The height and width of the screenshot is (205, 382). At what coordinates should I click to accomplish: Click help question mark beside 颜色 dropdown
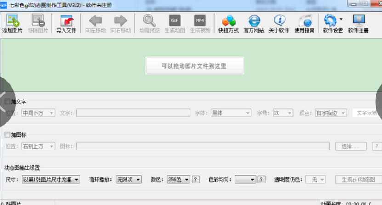click(x=195, y=179)
